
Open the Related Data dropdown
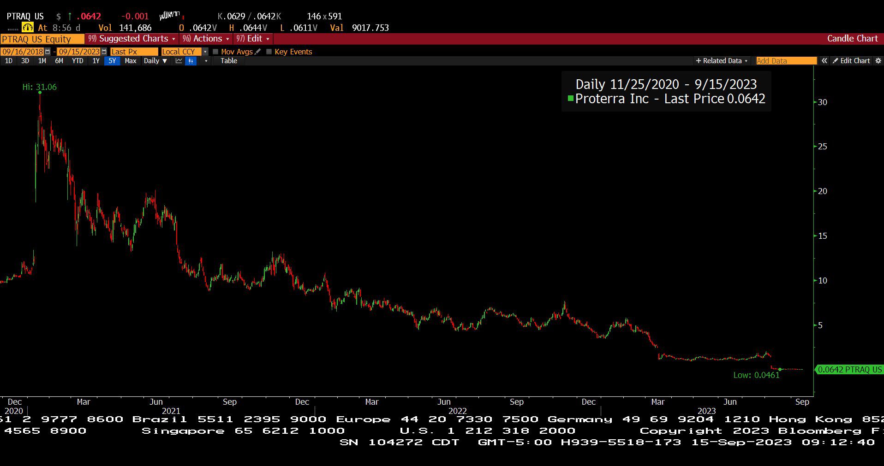(x=722, y=61)
